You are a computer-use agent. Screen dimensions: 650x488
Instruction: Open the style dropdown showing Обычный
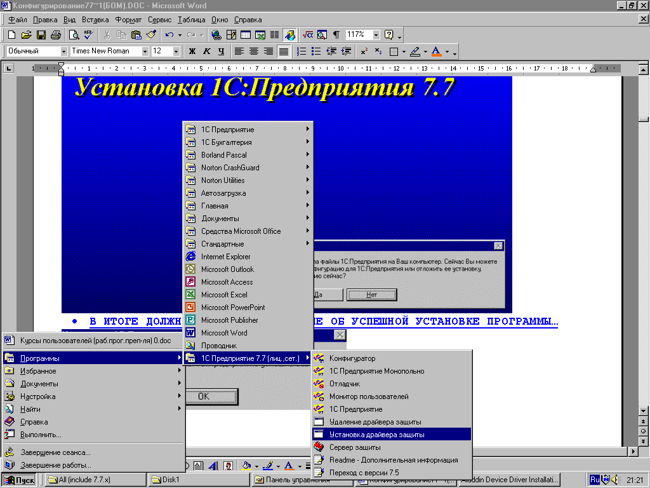[63, 51]
